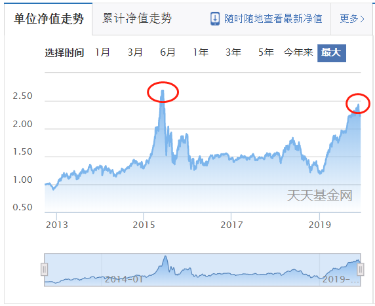Click the right range slider handle

click(361, 269)
